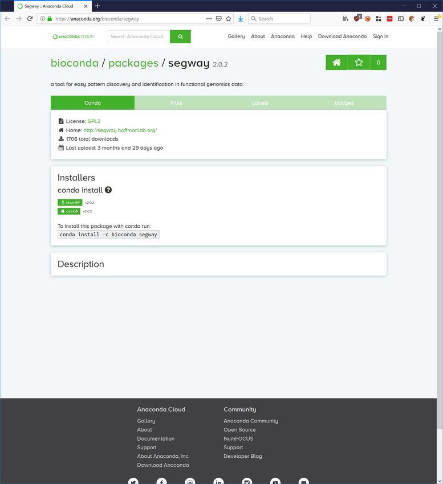Open Firefox hamburger menu
Screen dimensions: 443x484
[436, 19]
